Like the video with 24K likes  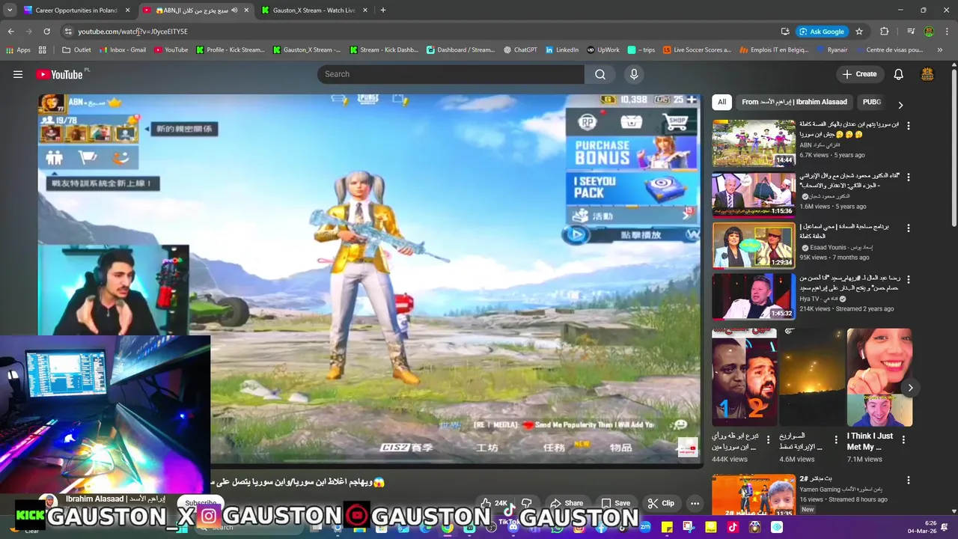point(495,503)
